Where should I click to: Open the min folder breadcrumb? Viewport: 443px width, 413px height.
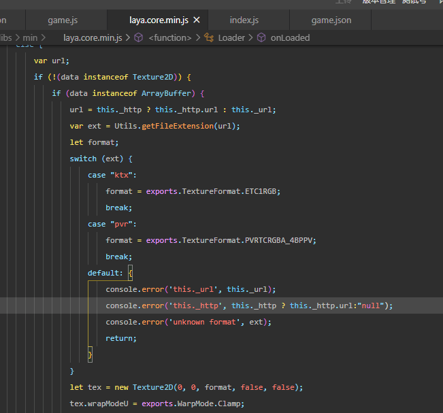[x=30, y=38]
